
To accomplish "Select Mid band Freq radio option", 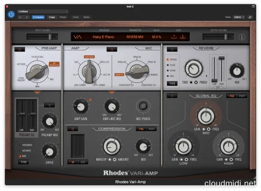I will pyautogui.click(x=208, y=129).
